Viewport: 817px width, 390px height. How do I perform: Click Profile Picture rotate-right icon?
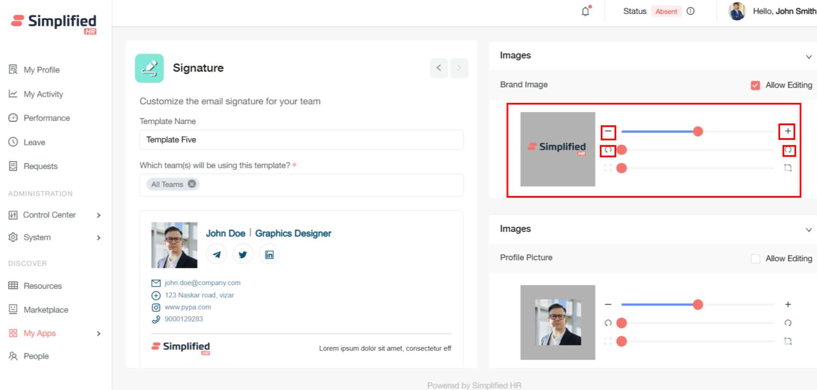tap(788, 323)
